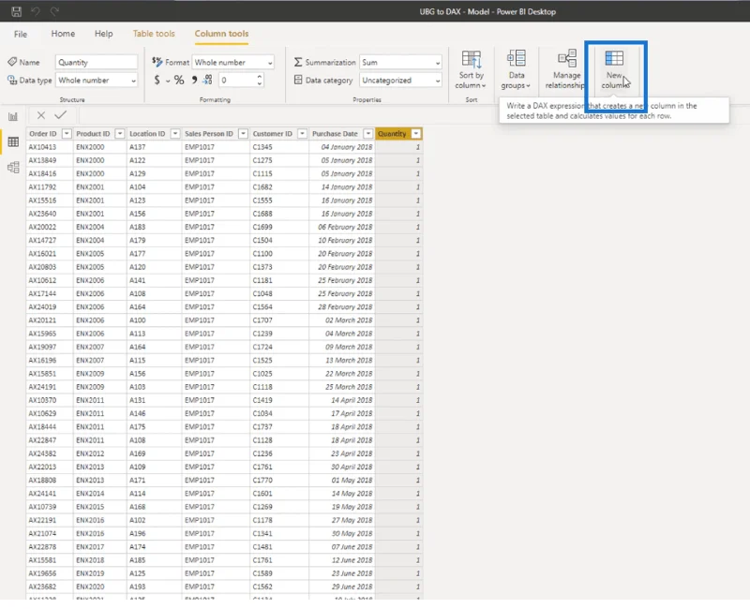Image resolution: width=750 pixels, height=609 pixels.
Task: Click date cell 06 February 2018
Action: (x=345, y=227)
